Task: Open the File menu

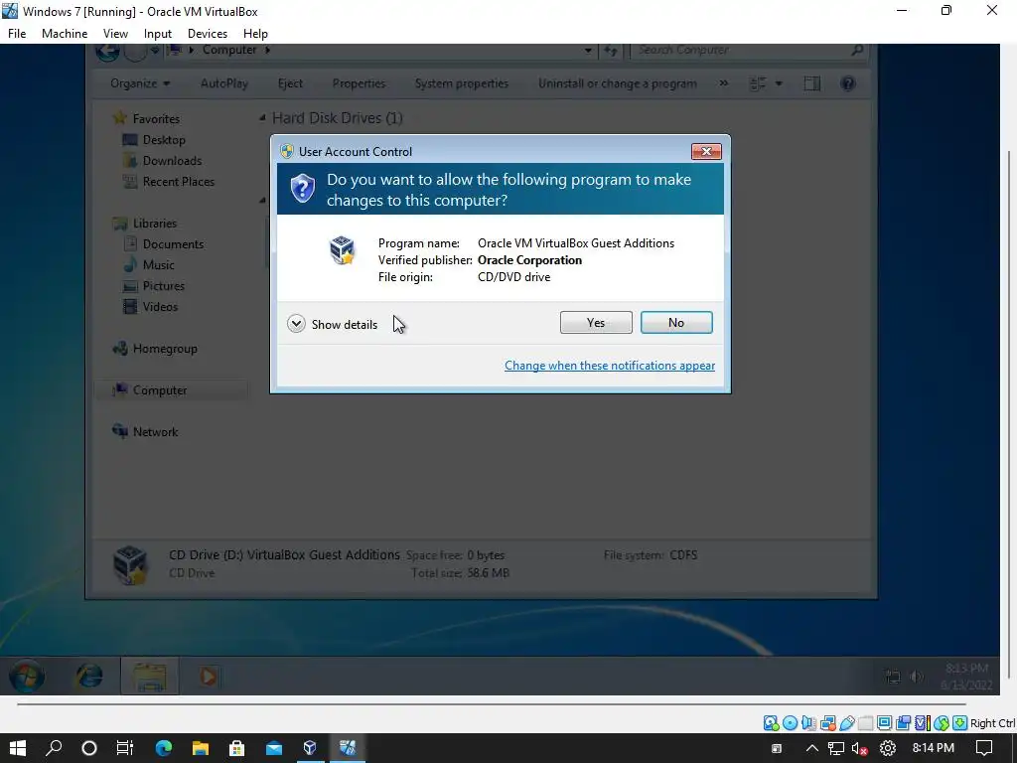Action: [x=17, y=34]
